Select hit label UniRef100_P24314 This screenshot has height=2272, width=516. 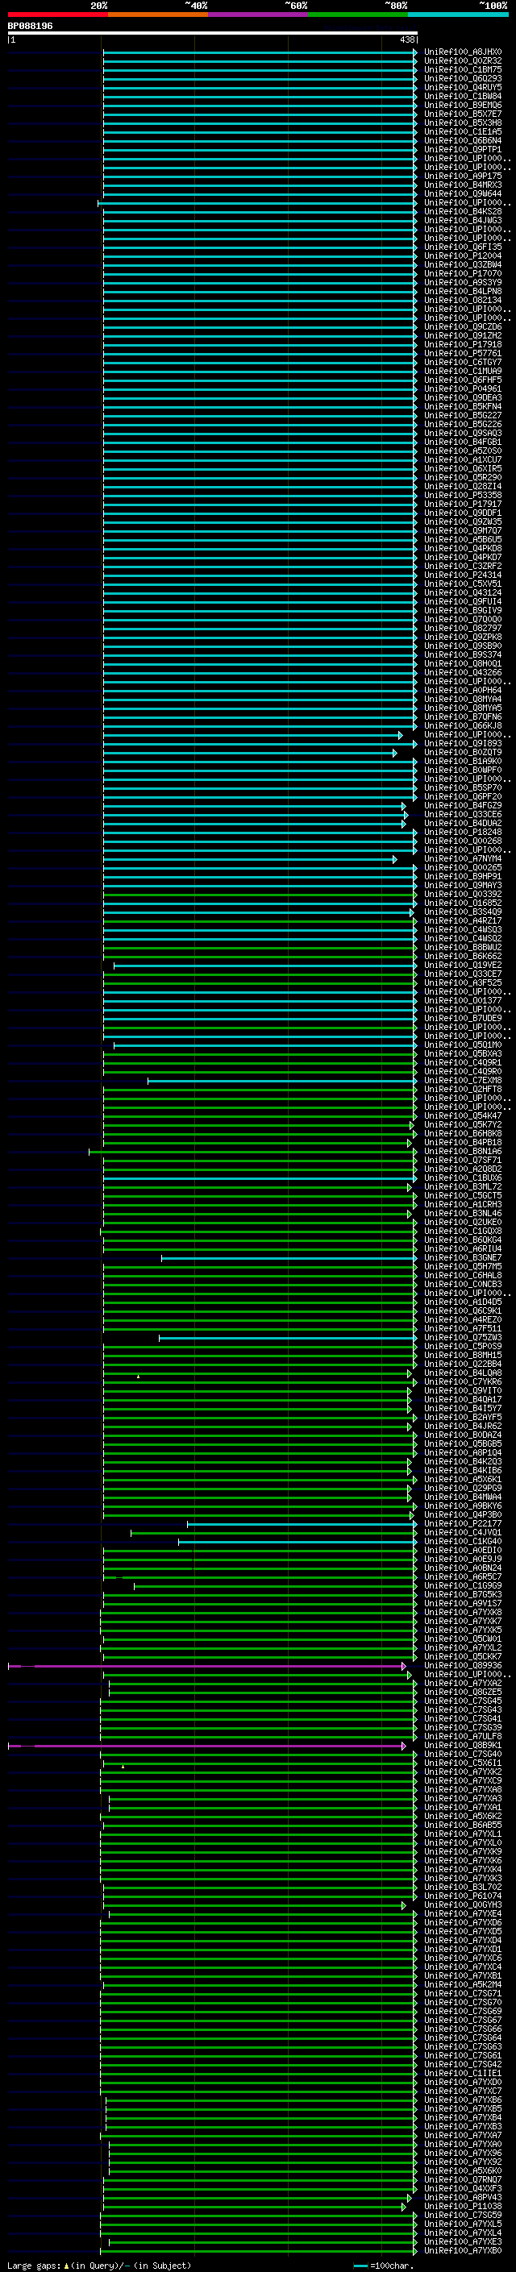point(462,575)
